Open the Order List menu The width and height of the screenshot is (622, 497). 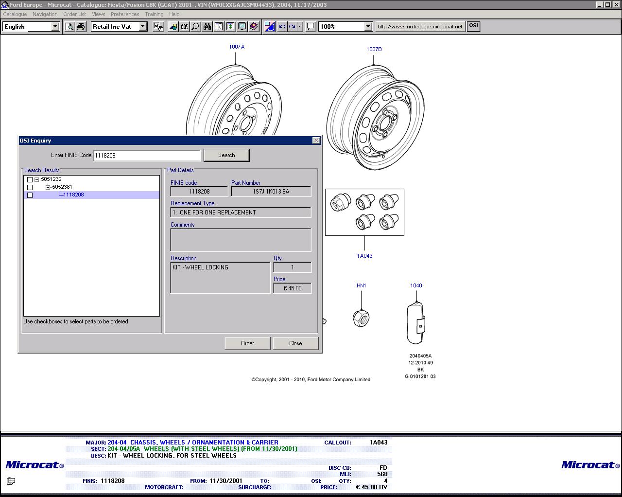tap(75, 14)
